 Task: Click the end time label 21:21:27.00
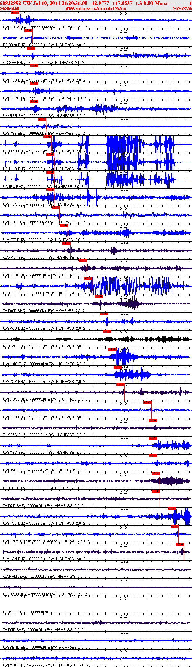[182, 9]
